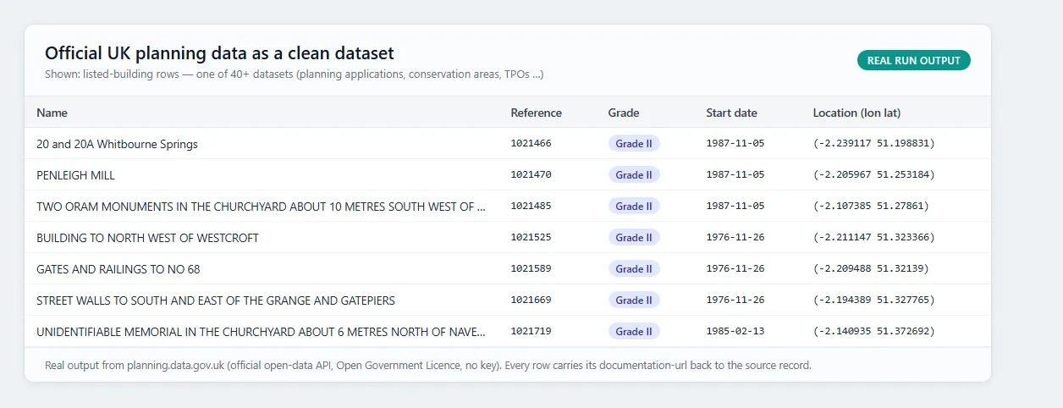Click the 'Shown: listed-building rows' subtitle

[x=295, y=74]
